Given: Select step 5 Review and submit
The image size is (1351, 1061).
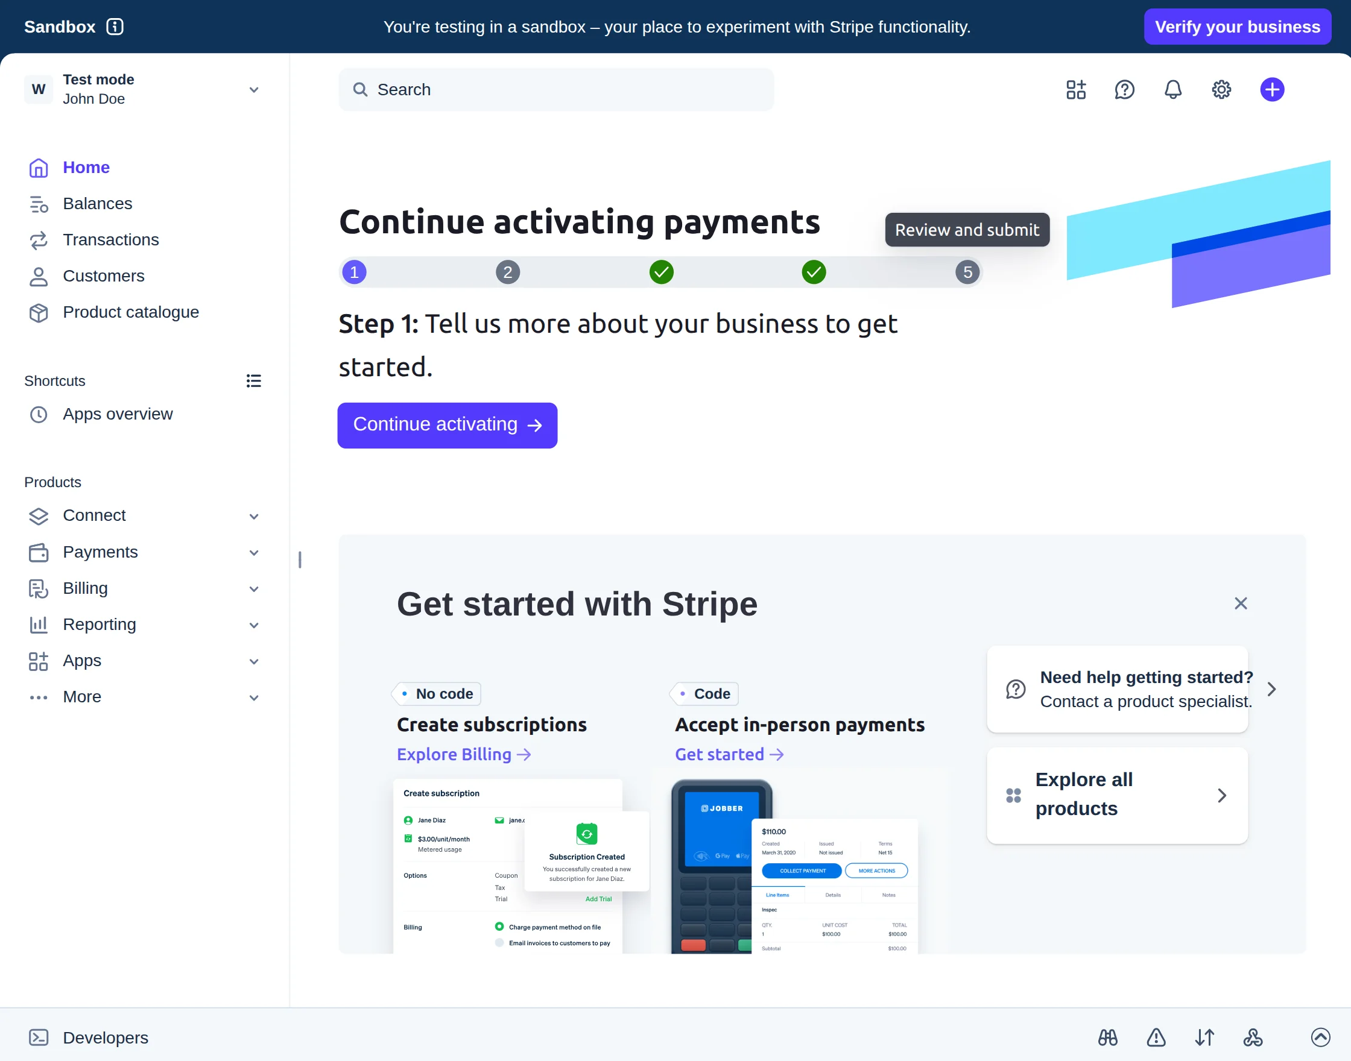Looking at the screenshot, I should click(x=967, y=272).
